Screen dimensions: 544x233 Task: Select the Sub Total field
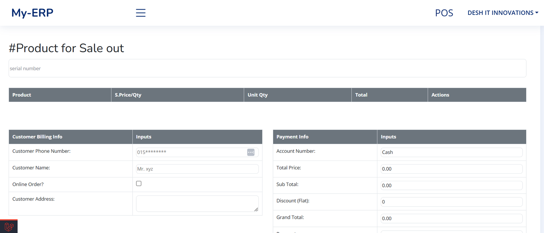451,186
